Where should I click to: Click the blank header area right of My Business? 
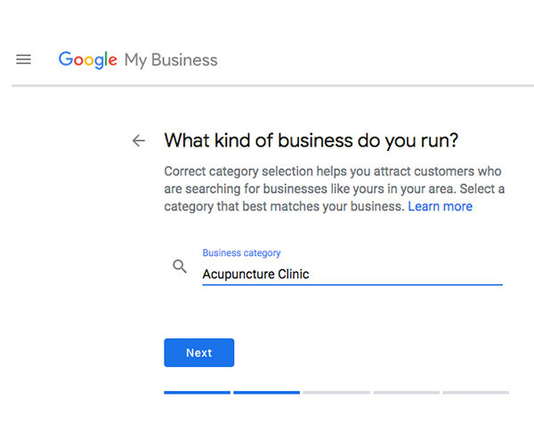pyautogui.click(x=374, y=60)
